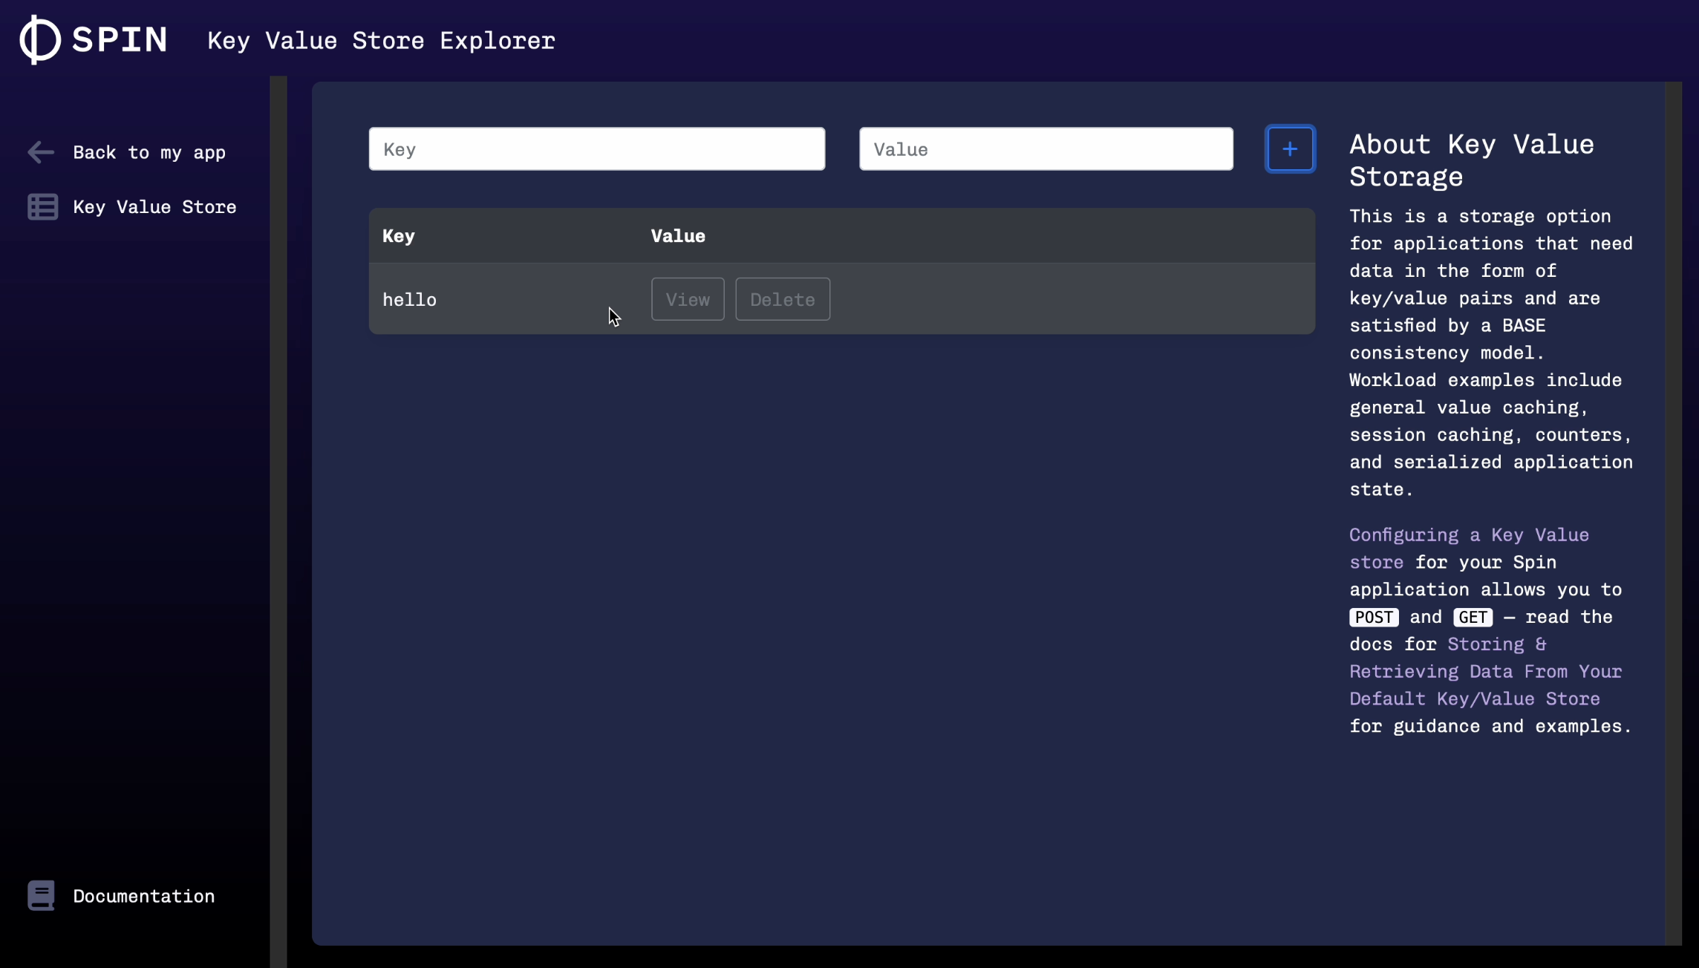Open the Documentation link in sidebar

[144, 896]
